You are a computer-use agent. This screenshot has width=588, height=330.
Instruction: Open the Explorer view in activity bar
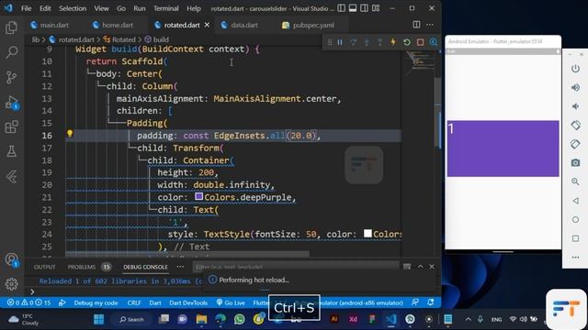click(x=12, y=27)
